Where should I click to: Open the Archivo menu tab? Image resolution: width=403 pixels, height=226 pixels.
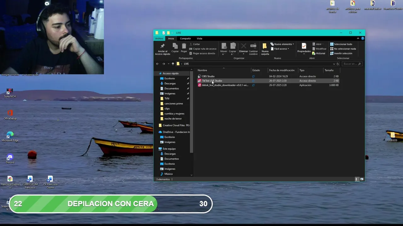tap(159, 39)
